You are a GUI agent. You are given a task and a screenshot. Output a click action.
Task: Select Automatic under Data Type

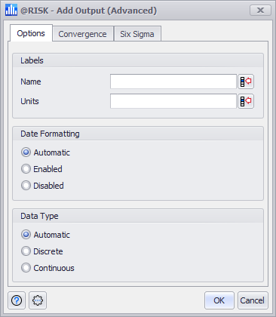point(45,235)
